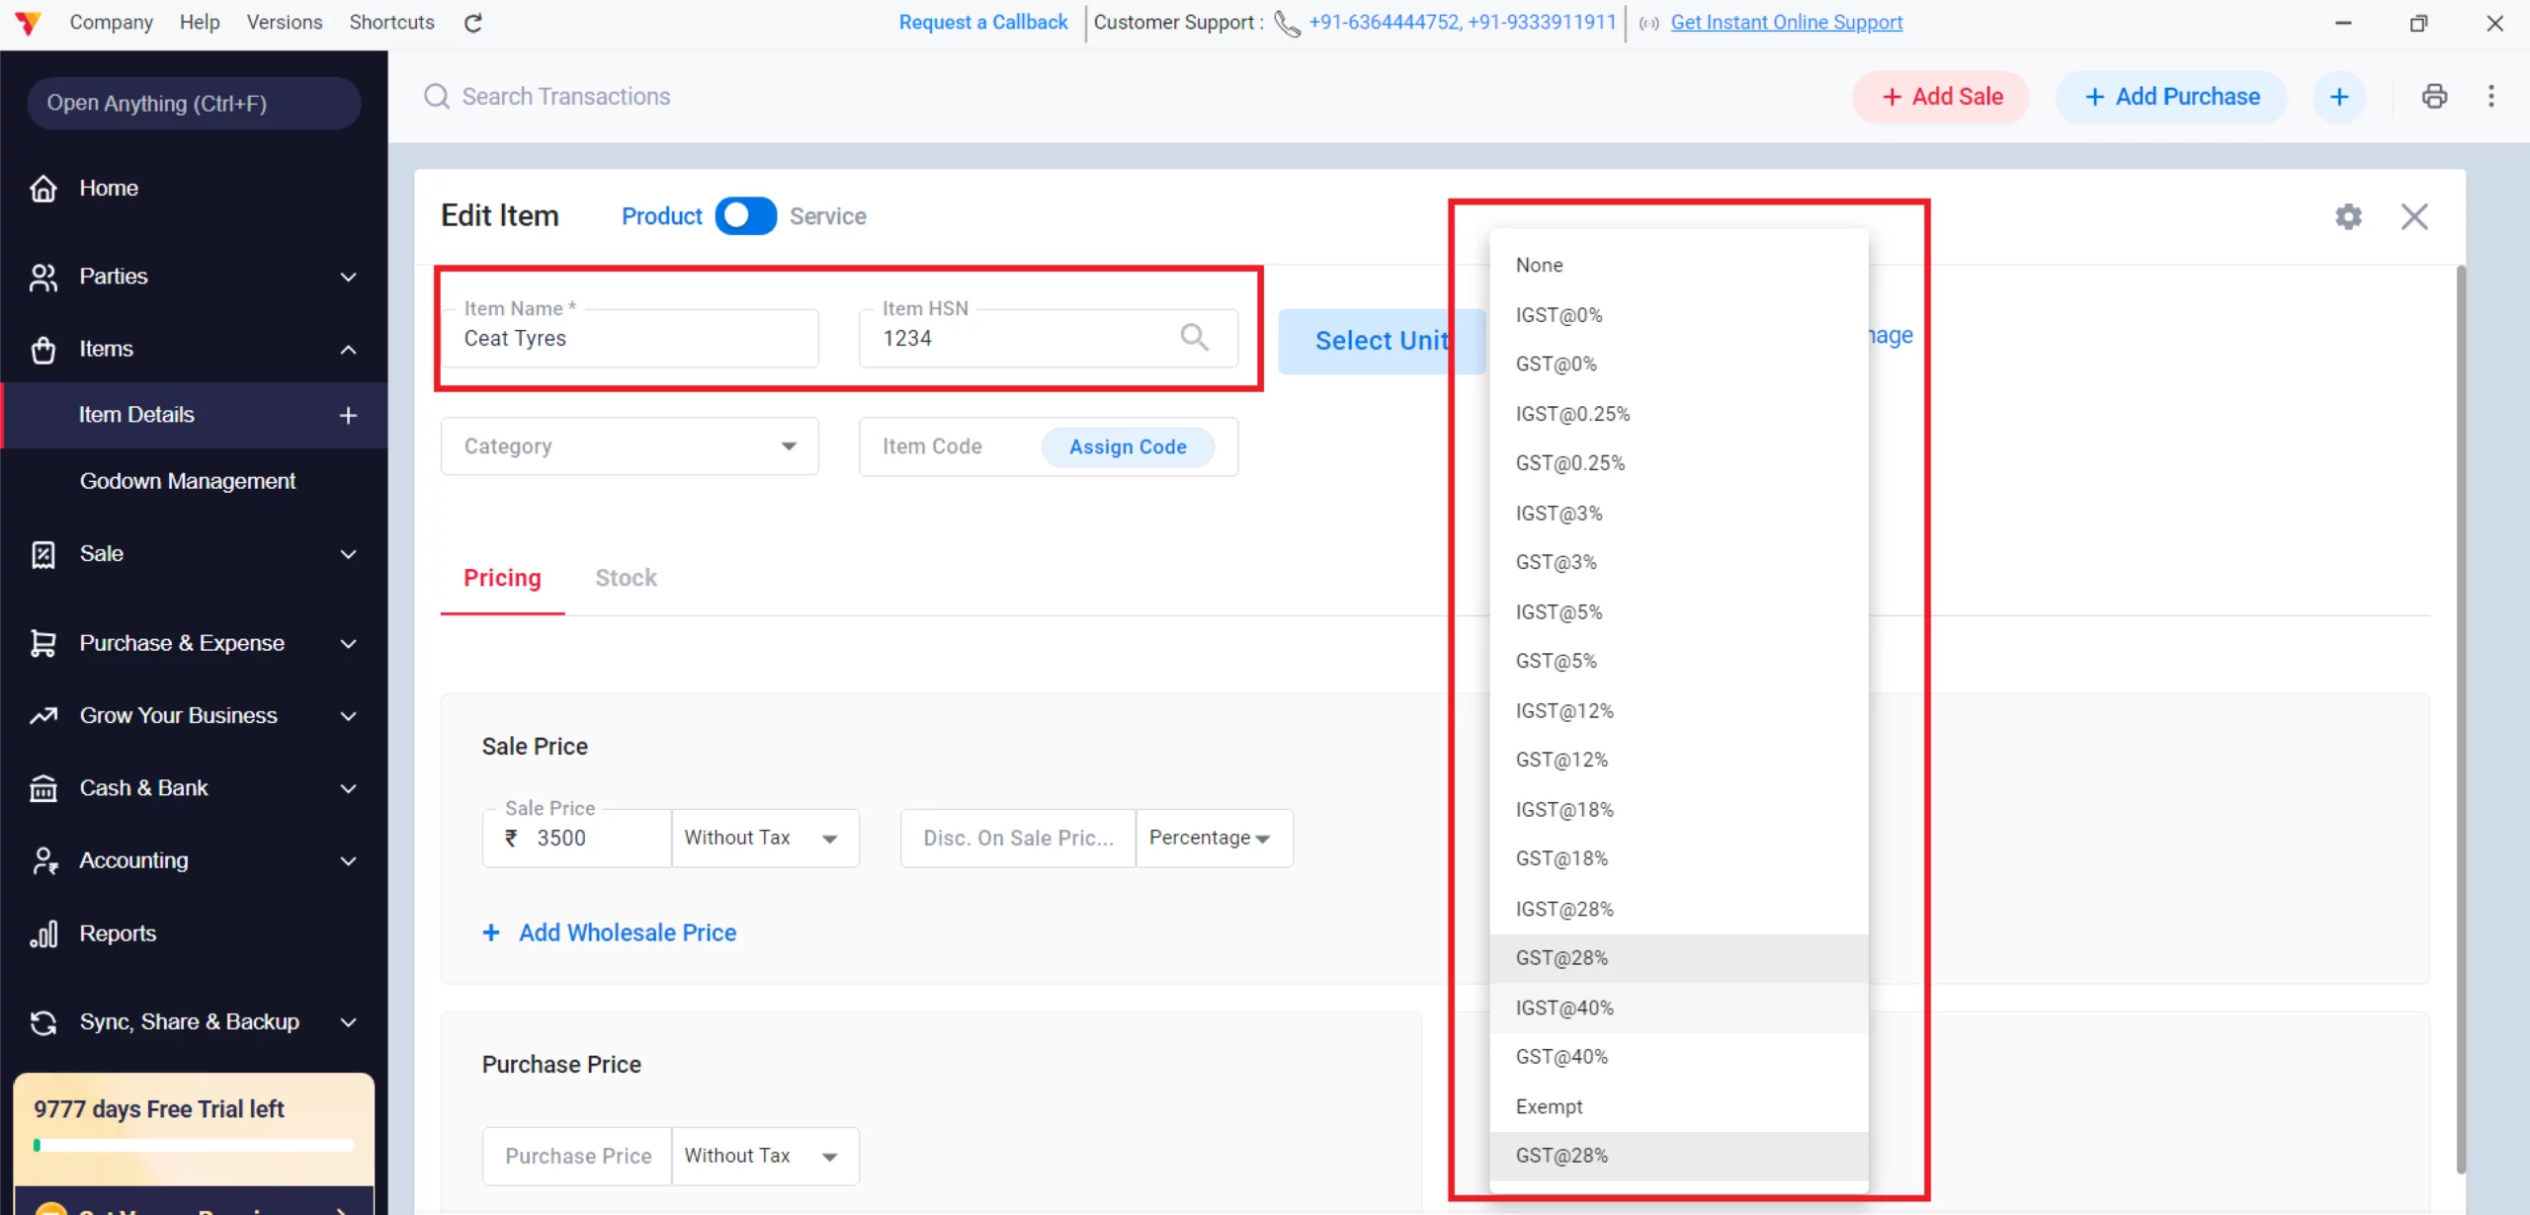2530x1215 pixels.
Task: Open the sale price Without Tax dropdown
Action: (x=763, y=838)
